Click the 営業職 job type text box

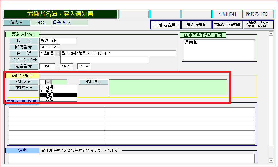(x=219, y=49)
